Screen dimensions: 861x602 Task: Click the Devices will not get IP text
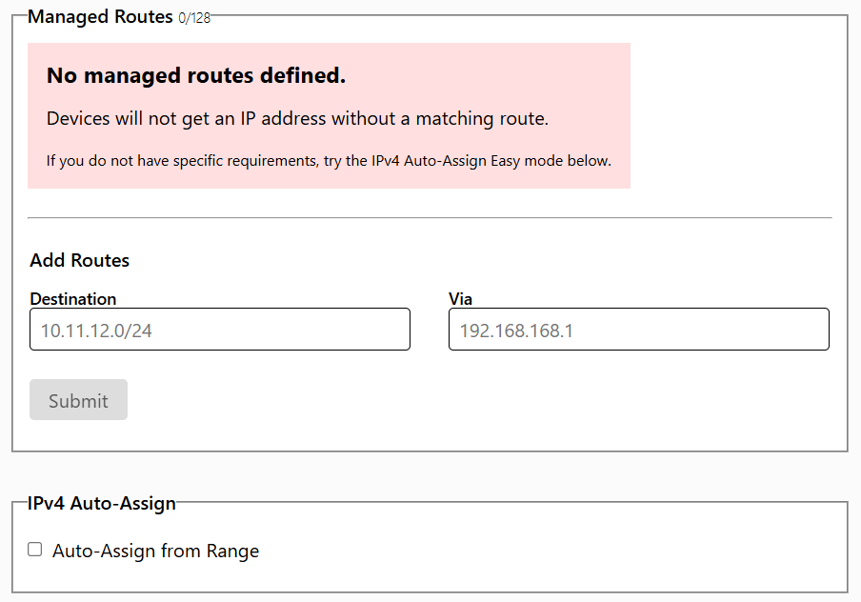[x=297, y=119]
